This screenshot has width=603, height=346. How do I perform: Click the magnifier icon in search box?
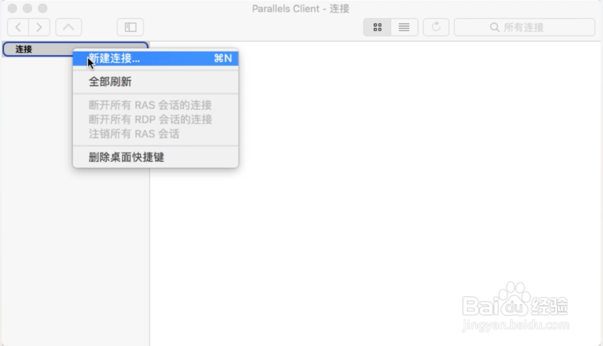point(494,27)
